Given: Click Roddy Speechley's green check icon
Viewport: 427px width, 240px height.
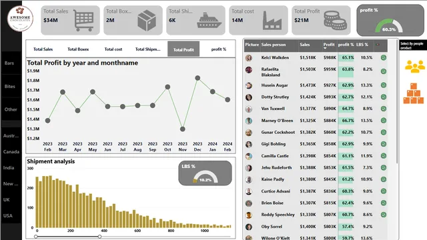Looking at the screenshot, I should 384,215.
